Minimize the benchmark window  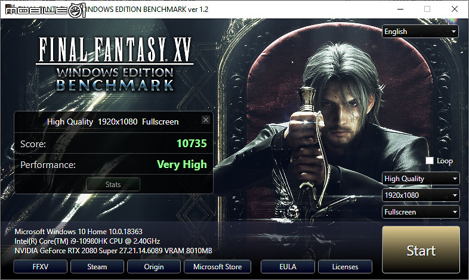click(x=400, y=10)
